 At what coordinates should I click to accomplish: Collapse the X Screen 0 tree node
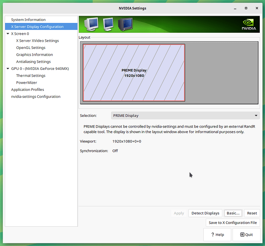click(x=8, y=34)
